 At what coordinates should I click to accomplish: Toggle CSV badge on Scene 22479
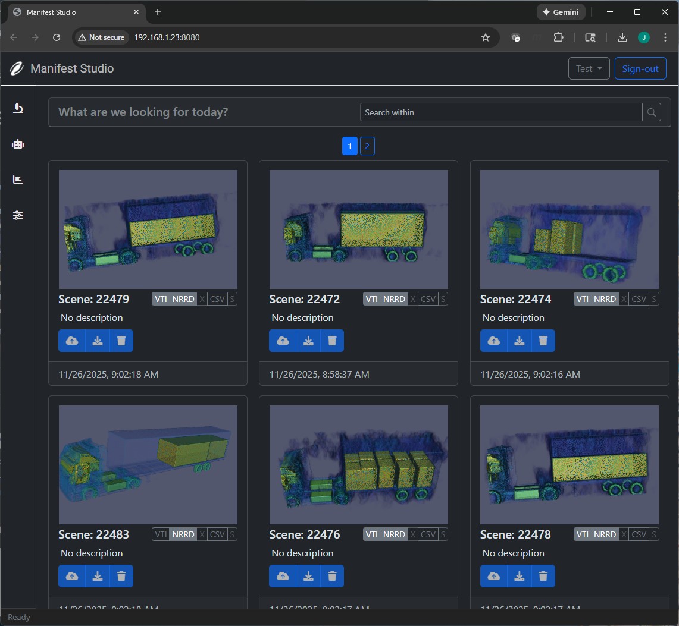coord(217,299)
